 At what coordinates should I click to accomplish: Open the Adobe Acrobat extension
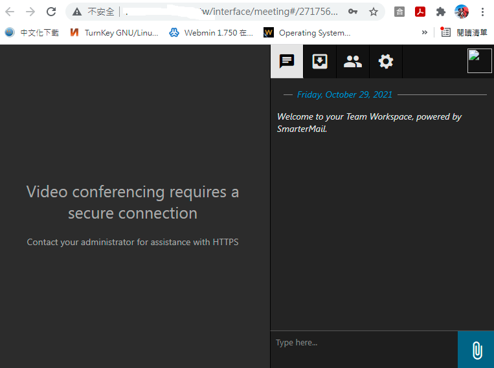tap(420, 12)
